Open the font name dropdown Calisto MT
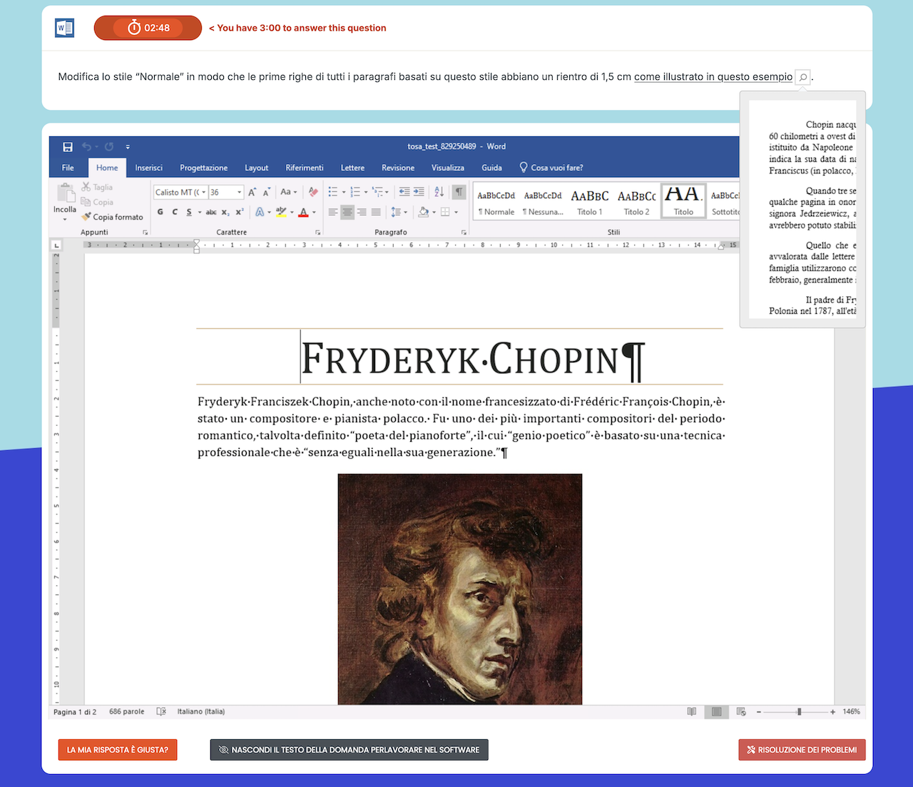Image resolution: width=913 pixels, height=787 pixels. click(x=204, y=193)
